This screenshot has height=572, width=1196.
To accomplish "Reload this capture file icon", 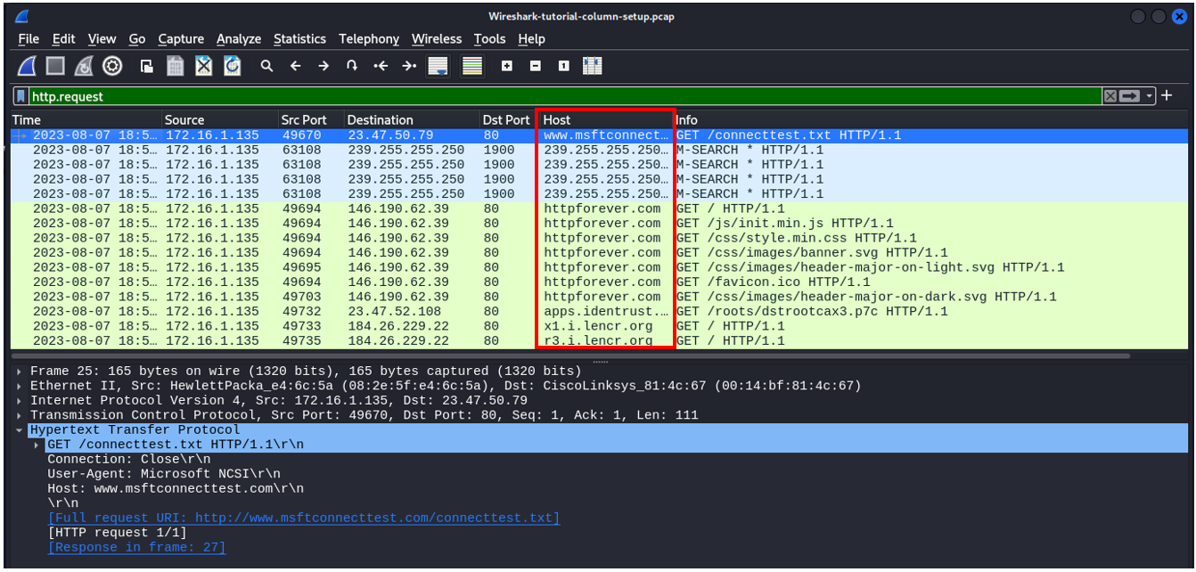I will point(233,66).
